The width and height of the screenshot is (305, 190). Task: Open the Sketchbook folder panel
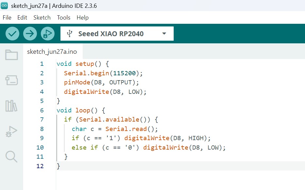(11, 55)
